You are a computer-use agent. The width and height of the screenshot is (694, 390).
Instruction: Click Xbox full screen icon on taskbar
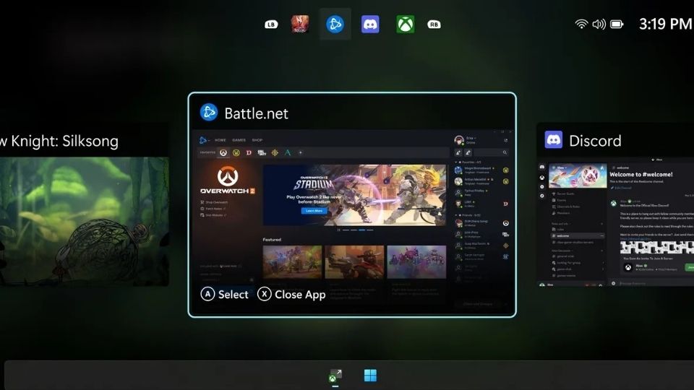[x=335, y=376]
